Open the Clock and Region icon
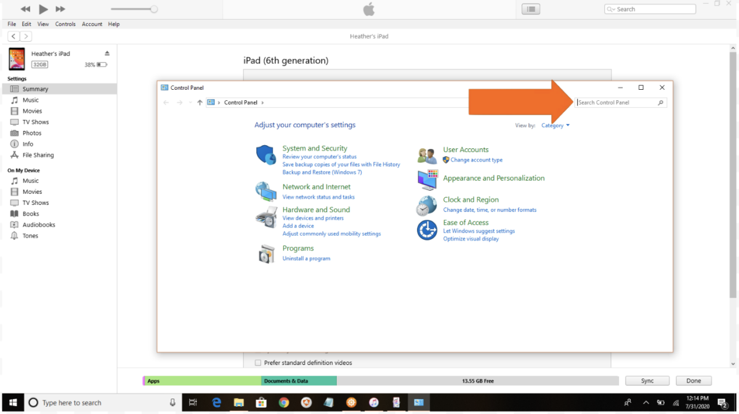The image size is (739, 414). [x=427, y=205]
